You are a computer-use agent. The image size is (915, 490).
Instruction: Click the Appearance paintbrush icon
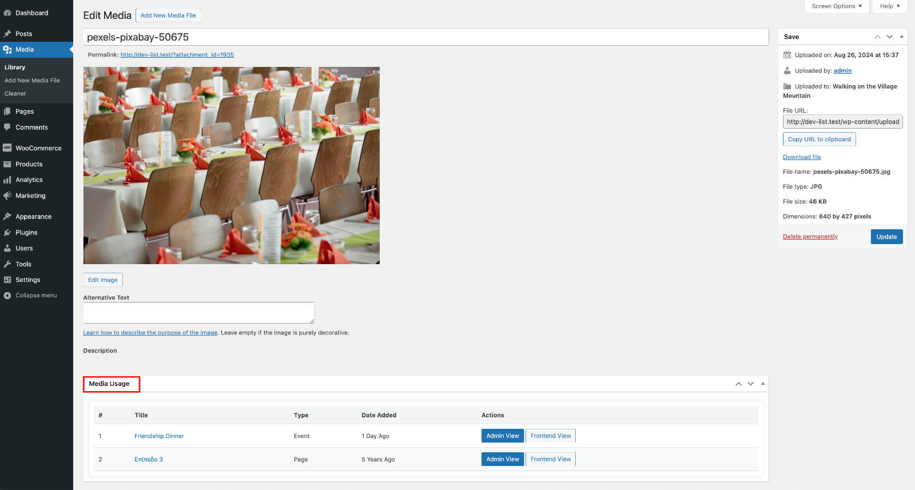(x=7, y=217)
